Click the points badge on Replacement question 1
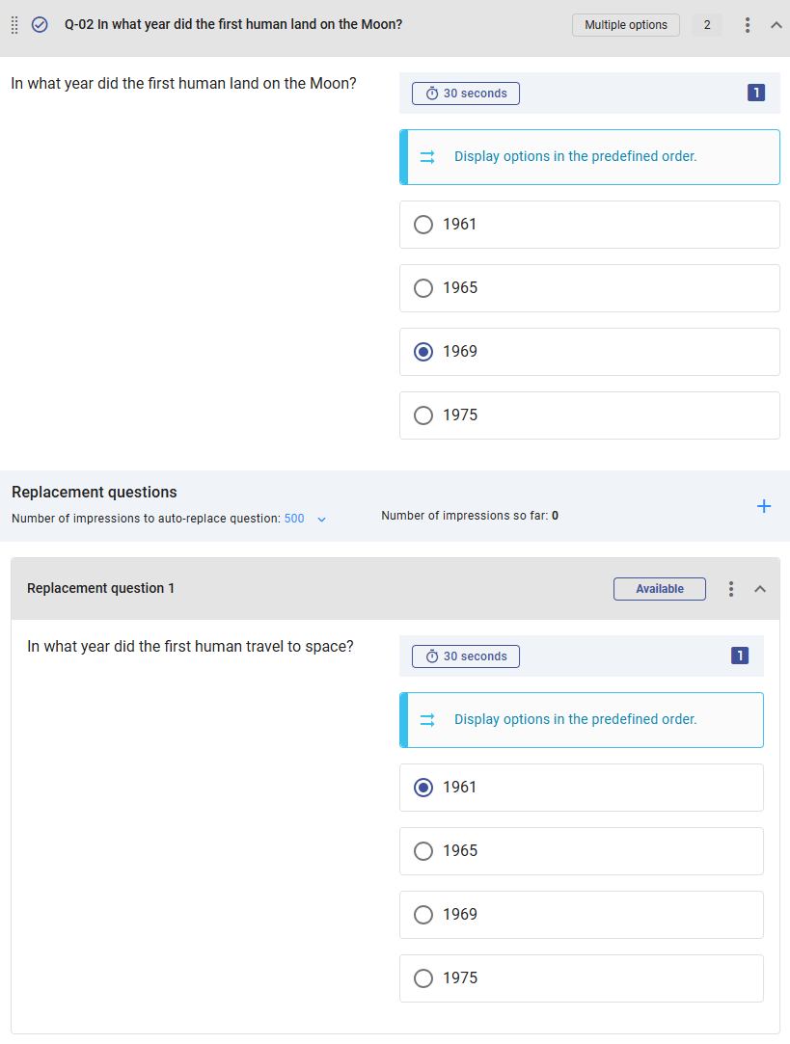This screenshot has width=790, height=1044. [x=739, y=655]
